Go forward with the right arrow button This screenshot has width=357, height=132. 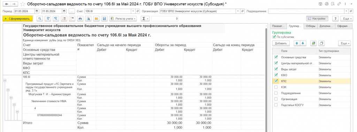tap(14, 4)
